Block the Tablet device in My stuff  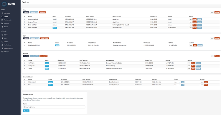(x=193, y=69)
